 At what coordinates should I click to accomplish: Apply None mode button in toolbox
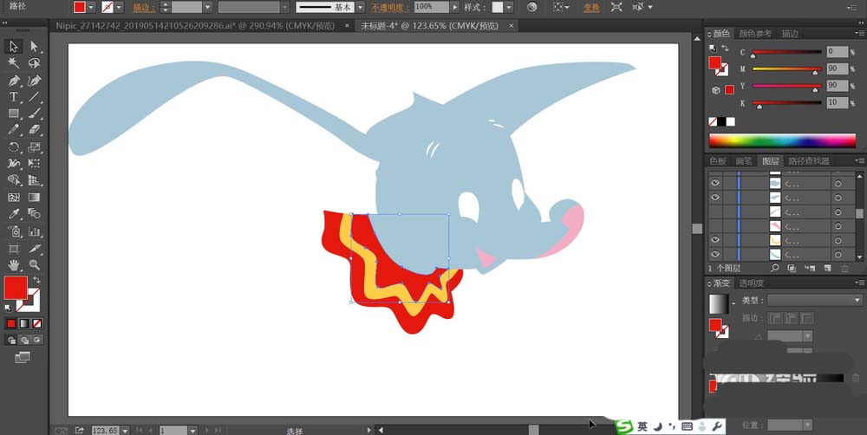(x=37, y=323)
